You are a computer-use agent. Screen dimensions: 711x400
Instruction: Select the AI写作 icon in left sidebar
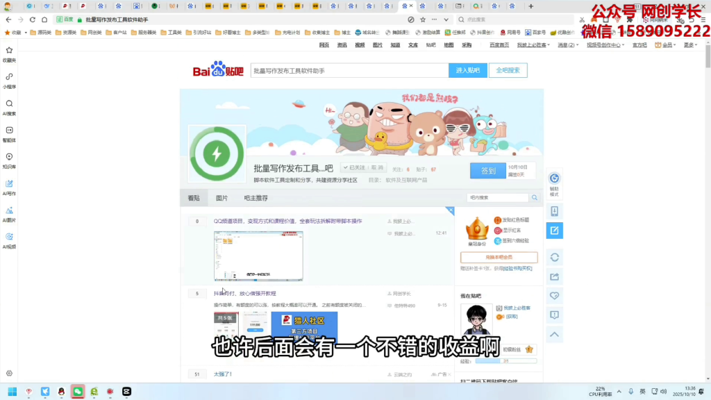[x=9, y=183]
